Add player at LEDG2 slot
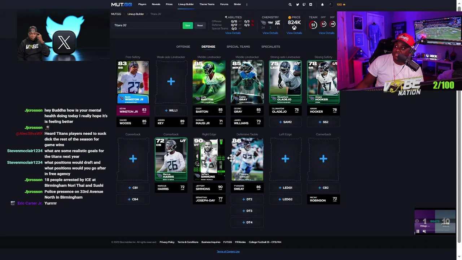The height and width of the screenshot is (260, 462). click(285, 199)
